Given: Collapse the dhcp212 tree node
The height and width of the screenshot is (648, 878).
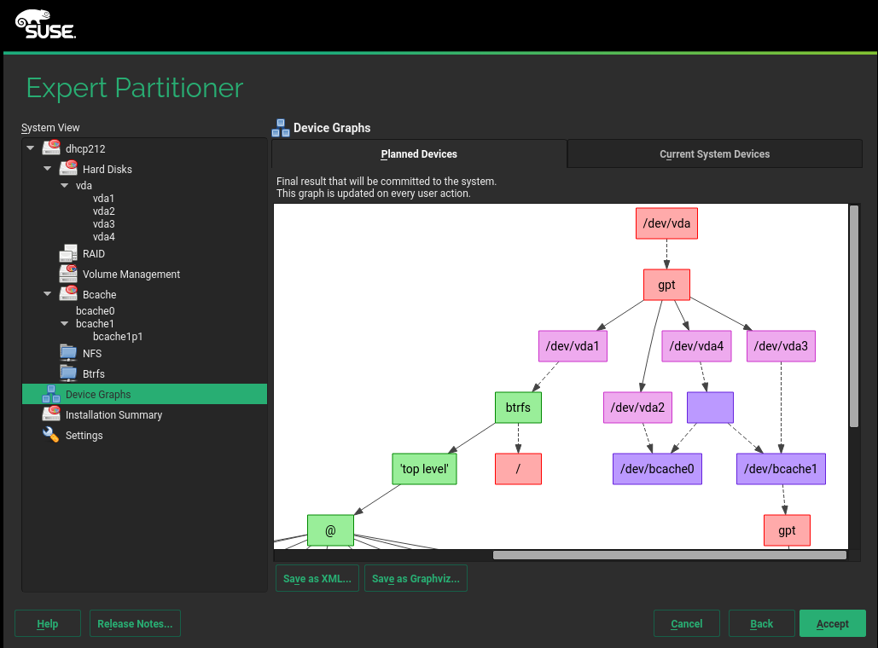Looking at the screenshot, I should 31,148.
